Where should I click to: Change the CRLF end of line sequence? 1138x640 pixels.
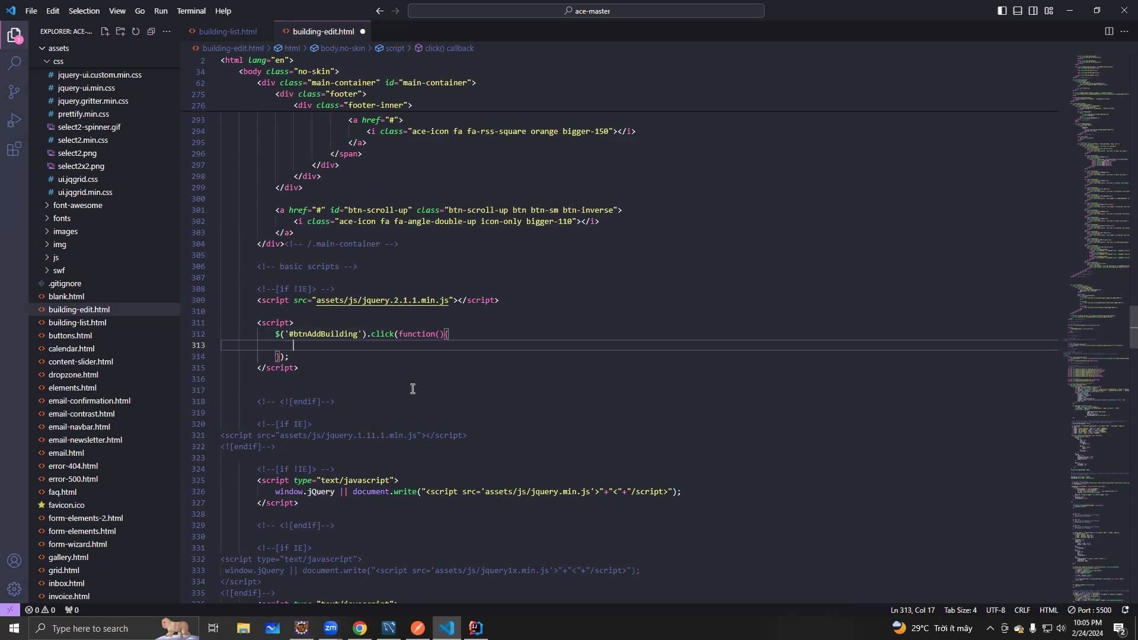(1022, 610)
